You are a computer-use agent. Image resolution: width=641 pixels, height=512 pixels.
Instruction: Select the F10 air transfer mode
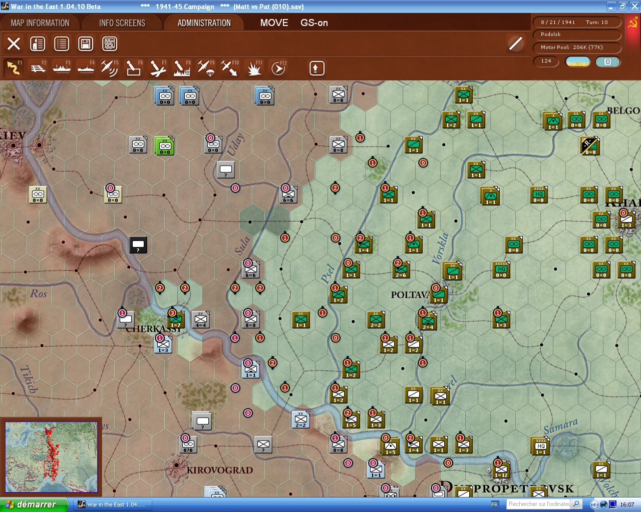(x=229, y=68)
